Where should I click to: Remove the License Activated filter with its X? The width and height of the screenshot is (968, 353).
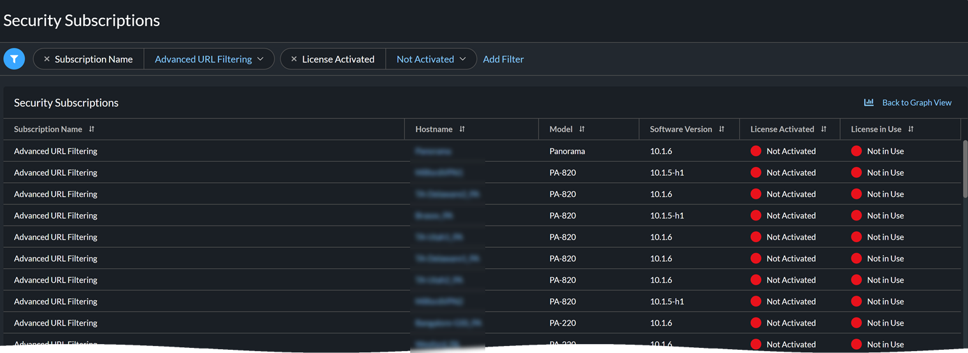pos(294,59)
